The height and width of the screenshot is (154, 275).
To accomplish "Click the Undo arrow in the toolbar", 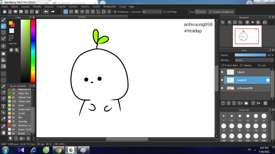I will pyautogui.click(x=46, y=12).
